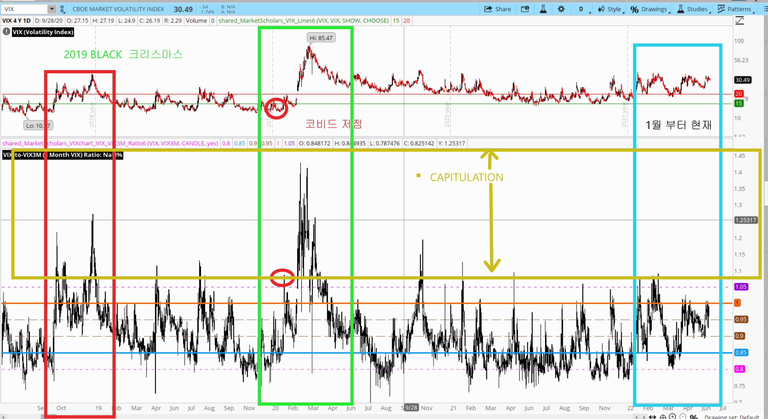Click the VIX study warning exclamation icon
This screenshot has height=419, width=768.
pos(6,32)
